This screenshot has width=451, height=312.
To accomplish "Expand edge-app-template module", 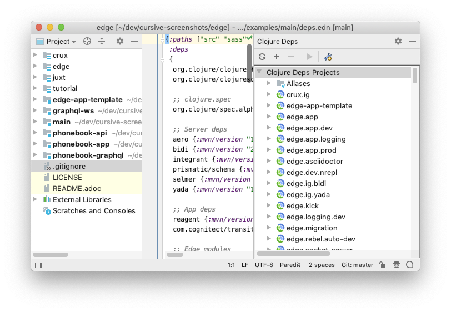I will tap(35, 99).
